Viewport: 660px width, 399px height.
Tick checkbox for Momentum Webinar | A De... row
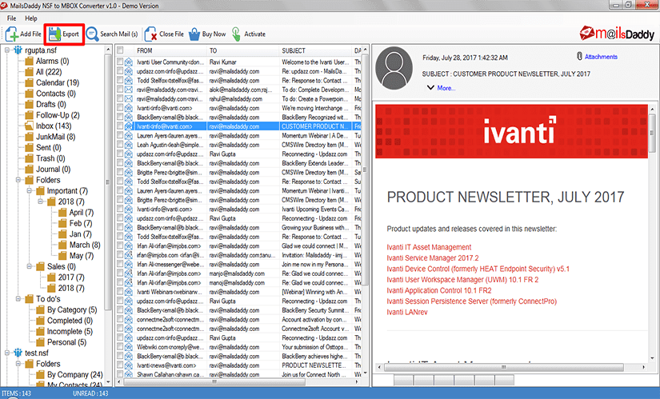(x=120, y=135)
